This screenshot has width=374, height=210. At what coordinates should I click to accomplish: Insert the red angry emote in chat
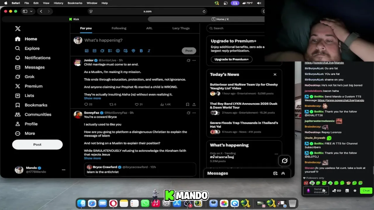click(x=306, y=183)
